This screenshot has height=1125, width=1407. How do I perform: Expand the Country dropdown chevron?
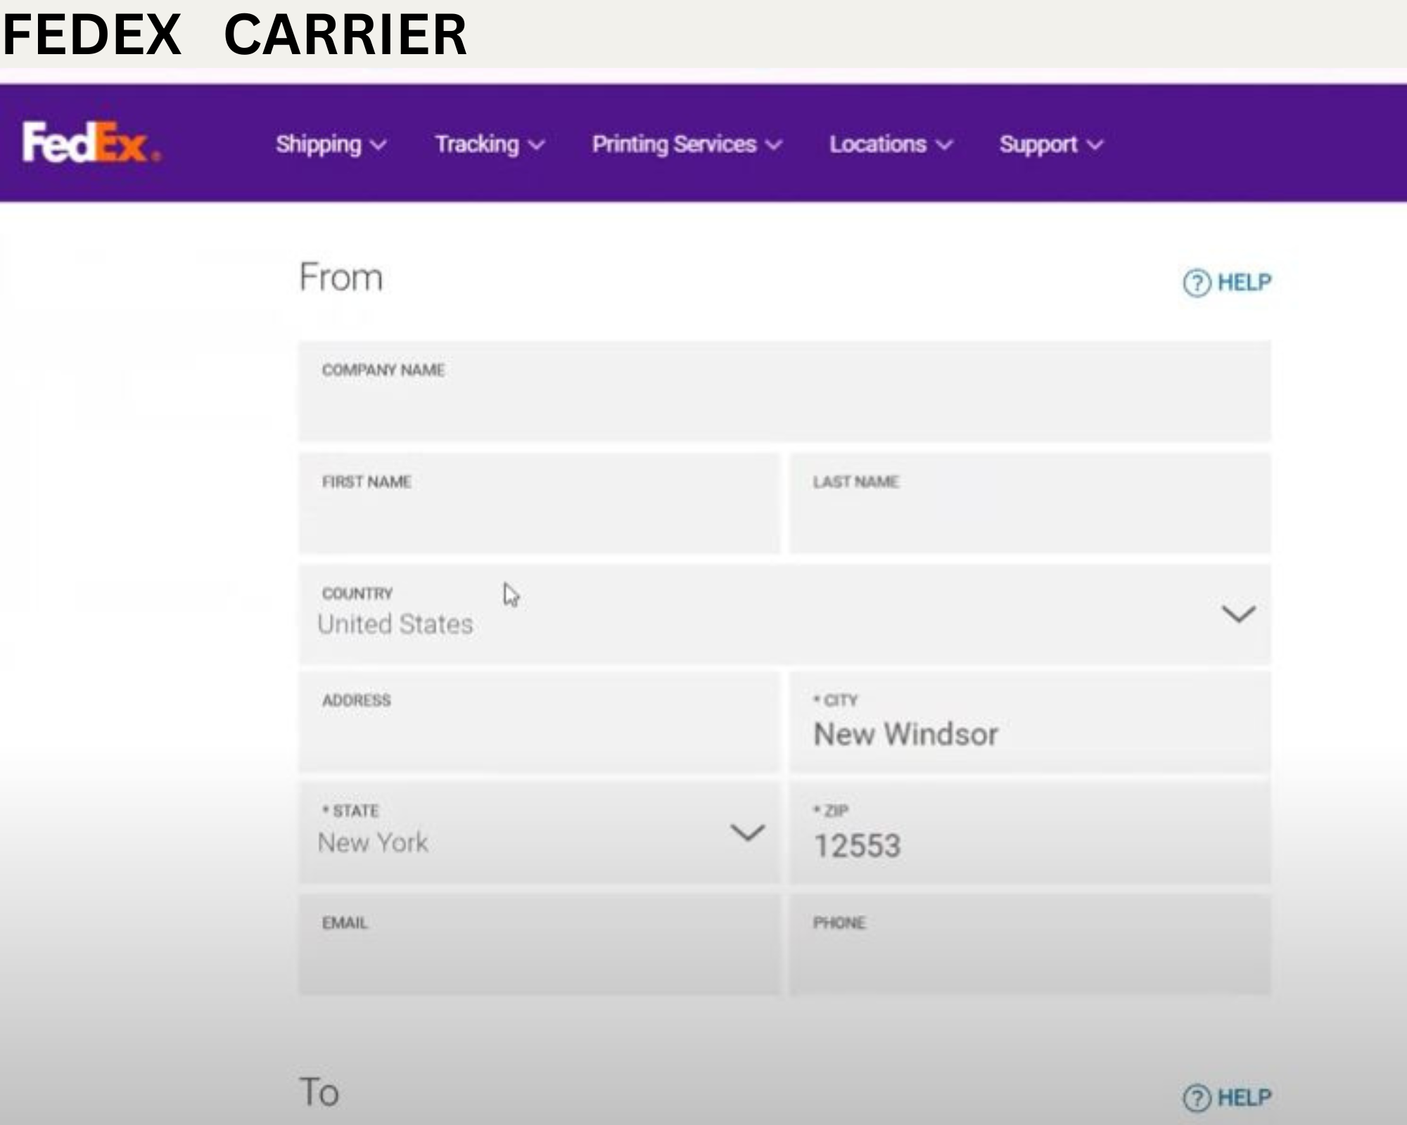pyautogui.click(x=1238, y=614)
